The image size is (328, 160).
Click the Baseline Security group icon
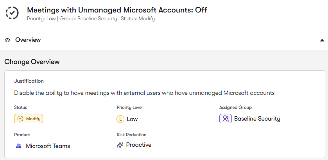(225, 119)
